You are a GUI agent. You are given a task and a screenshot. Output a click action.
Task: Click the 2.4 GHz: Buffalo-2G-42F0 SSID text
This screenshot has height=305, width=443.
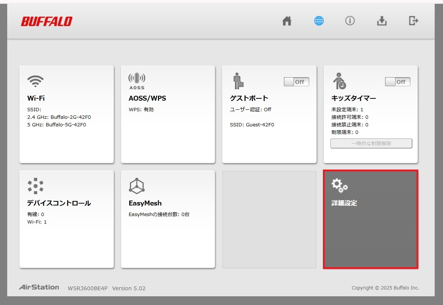click(59, 117)
